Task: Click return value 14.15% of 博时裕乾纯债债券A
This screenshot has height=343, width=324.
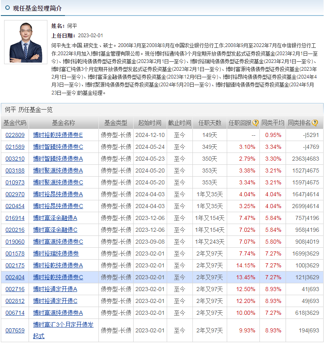Action: [246, 265]
